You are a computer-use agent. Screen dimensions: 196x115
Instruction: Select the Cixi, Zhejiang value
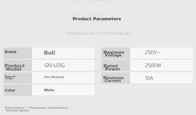pos(54,77)
